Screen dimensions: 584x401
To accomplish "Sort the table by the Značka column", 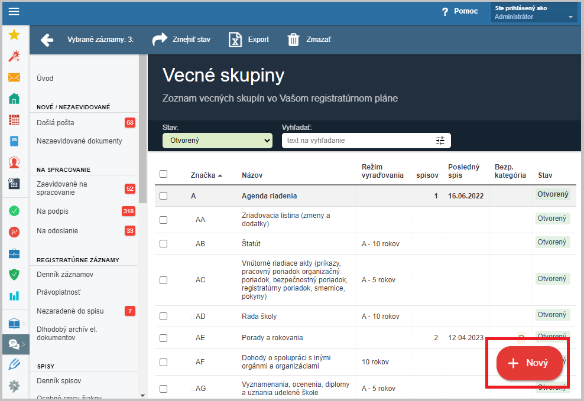I will [206, 175].
